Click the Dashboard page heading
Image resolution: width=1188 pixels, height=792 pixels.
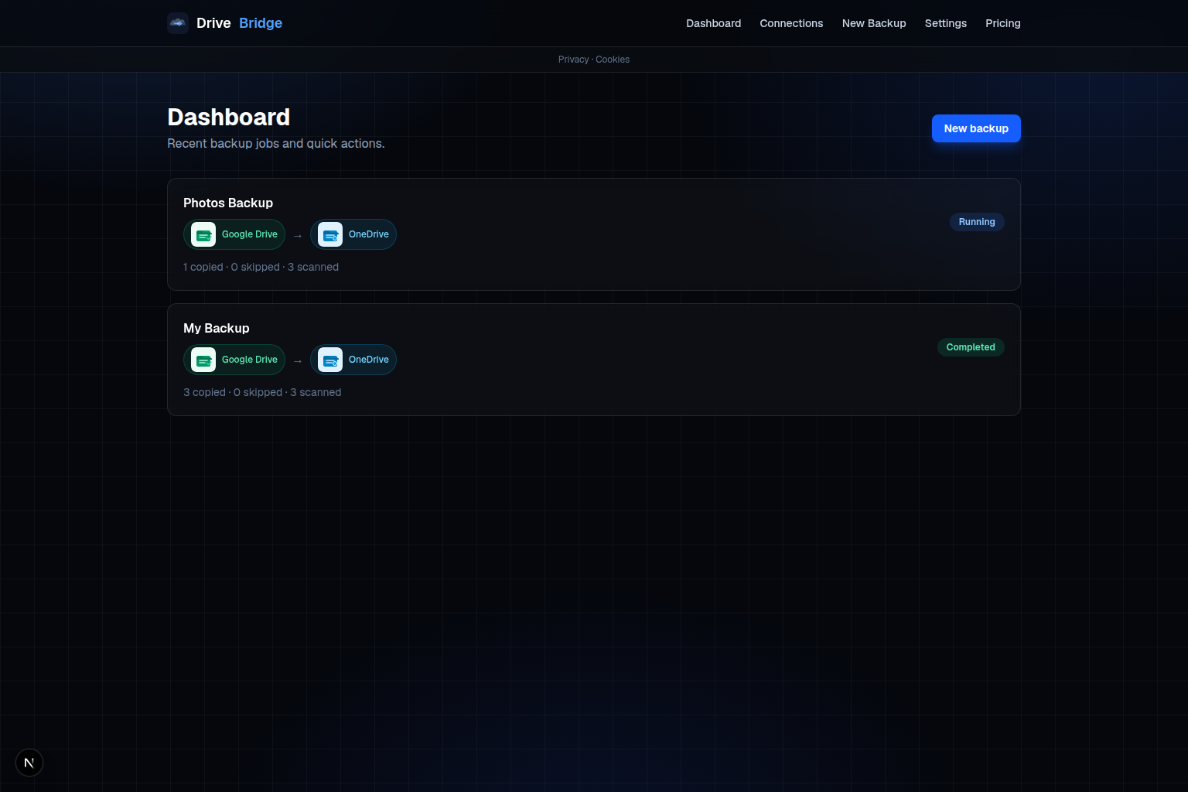[x=229, y=117]
